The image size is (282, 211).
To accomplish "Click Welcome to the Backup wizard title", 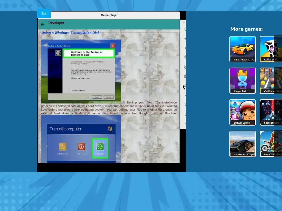I will [87, 54].
